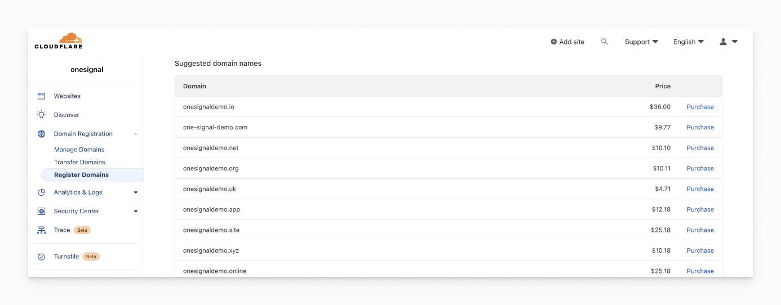Open search with the magnifier icon
Image resolution: width=781 pixels, height=305 pixels.
click(x=605, y=42)
